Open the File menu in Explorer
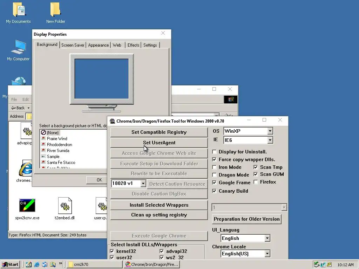 coord(14,99)
